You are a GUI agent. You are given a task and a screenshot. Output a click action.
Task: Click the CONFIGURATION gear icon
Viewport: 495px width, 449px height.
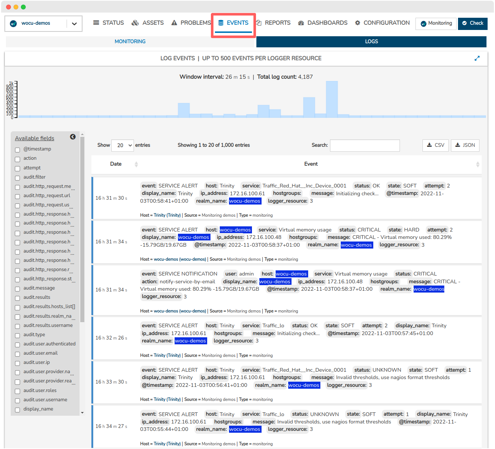pyautogui.click(x=358, y=23)
